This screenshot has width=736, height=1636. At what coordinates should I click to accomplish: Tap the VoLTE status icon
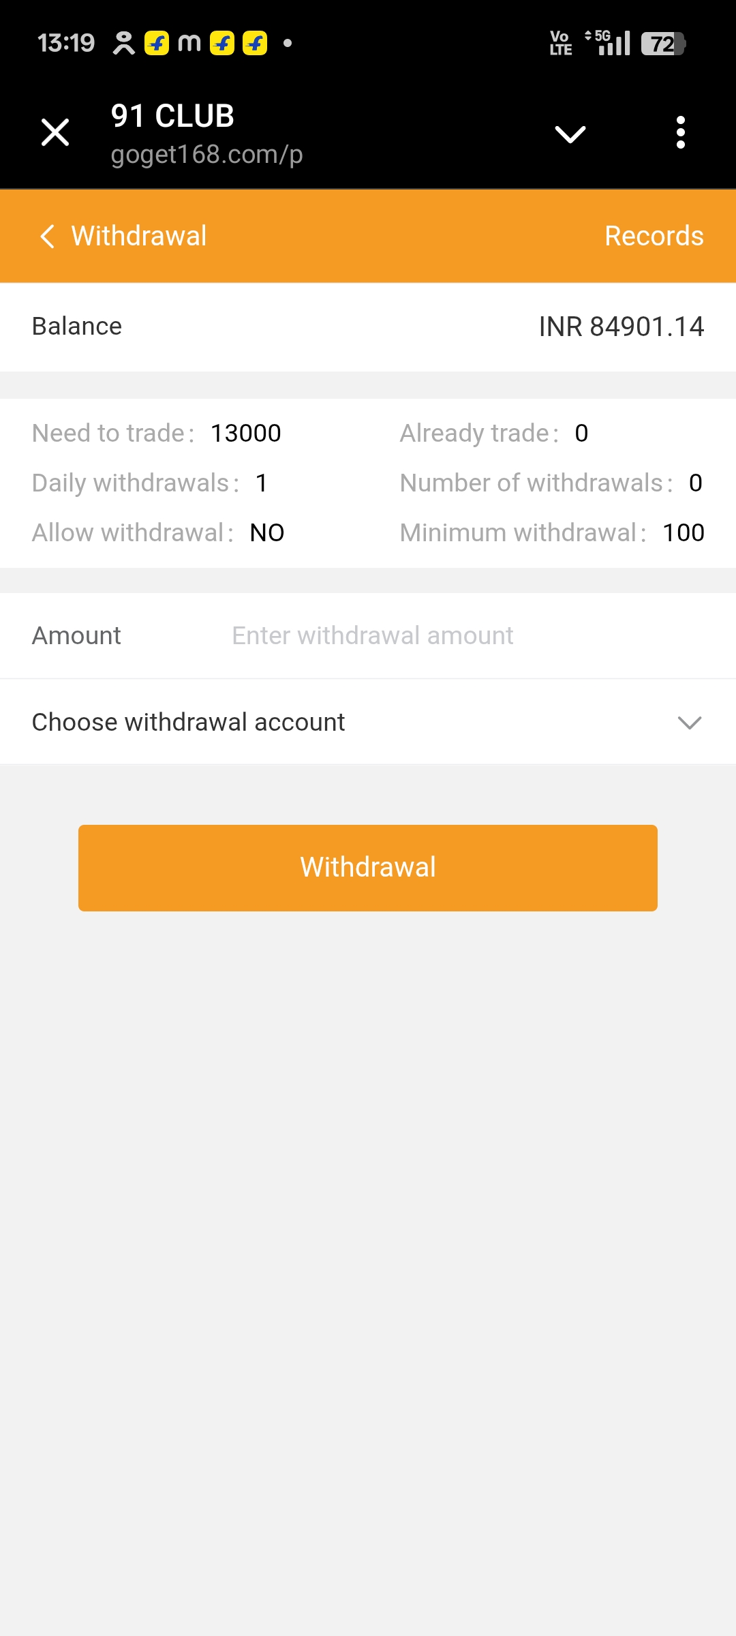pos(561,43)
